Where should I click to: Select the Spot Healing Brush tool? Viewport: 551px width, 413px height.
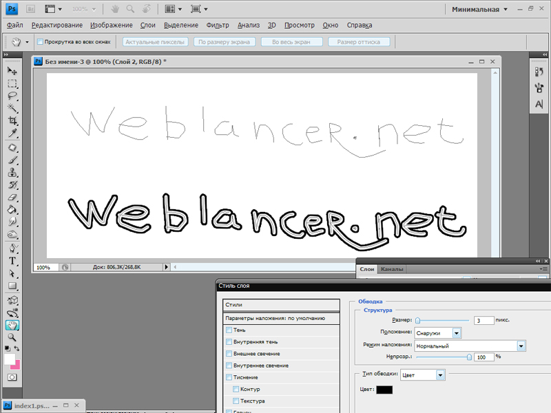pyautogui.click(x=12, y=147)
